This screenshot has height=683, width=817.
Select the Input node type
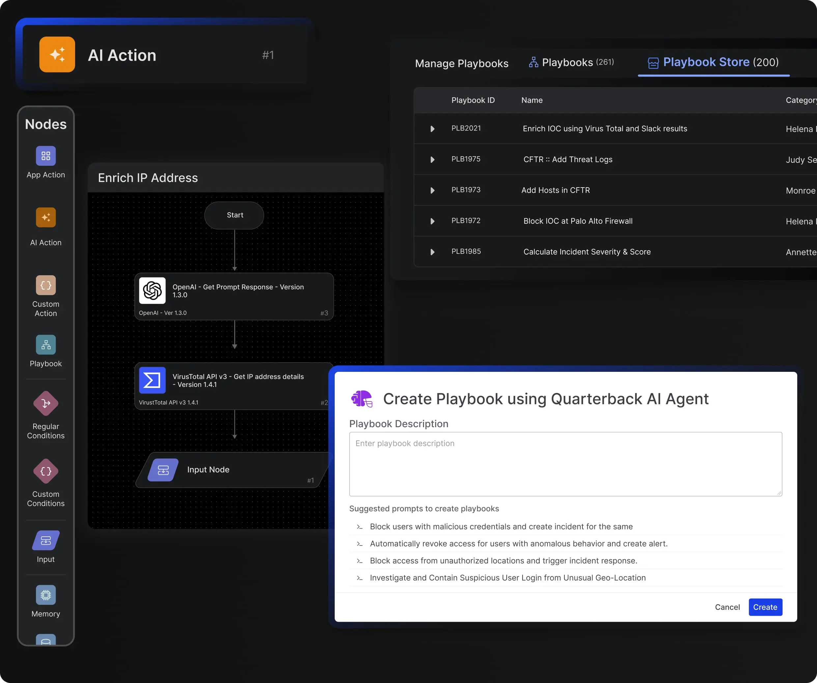(x=45, y=540)
